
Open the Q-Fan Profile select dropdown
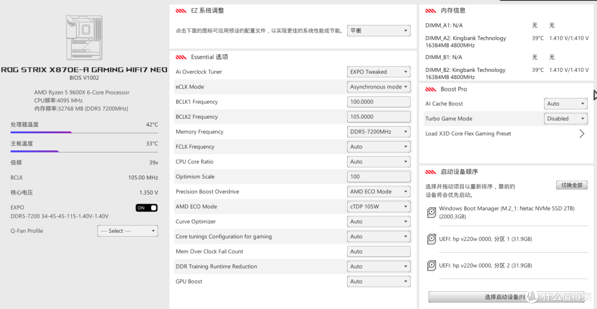click(128, 231)
